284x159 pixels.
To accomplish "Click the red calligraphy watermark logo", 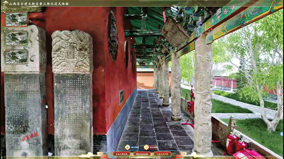I will tap(30, 137).
